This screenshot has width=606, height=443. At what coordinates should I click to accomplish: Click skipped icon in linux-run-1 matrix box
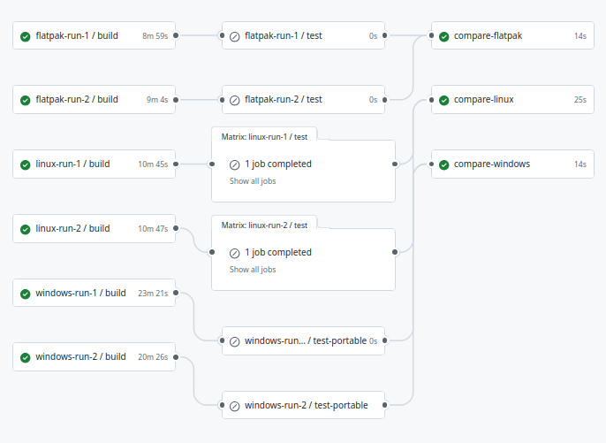[235, 164]
